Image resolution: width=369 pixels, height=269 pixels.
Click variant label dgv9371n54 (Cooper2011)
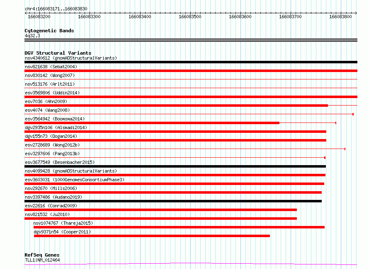[62, 232]
